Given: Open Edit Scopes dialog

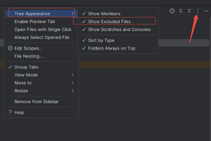Looking at the screenshot, I should 41,48.
